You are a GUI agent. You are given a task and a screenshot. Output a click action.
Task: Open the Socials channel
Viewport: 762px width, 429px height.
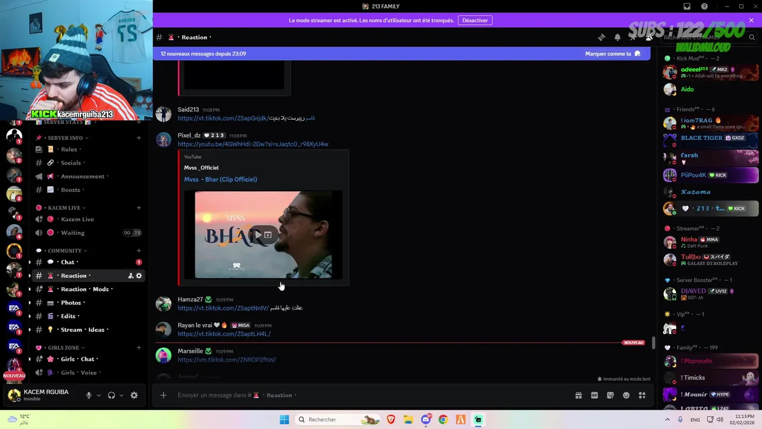pos(88,163)
